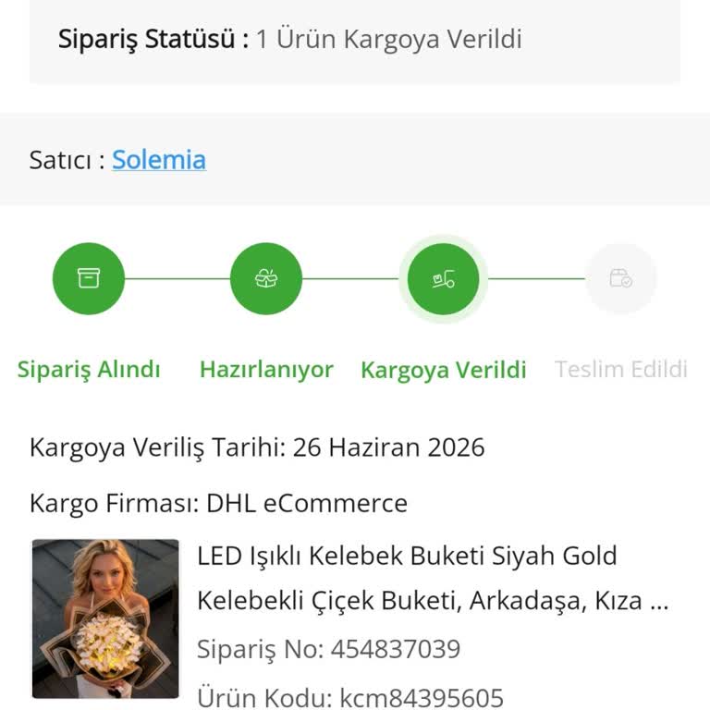The height and width of the screenshot is (710, 710).
Task: Click the Ürün Kodu kcm84395605 text
Action: pyautogui.click(x=350, y=697)
